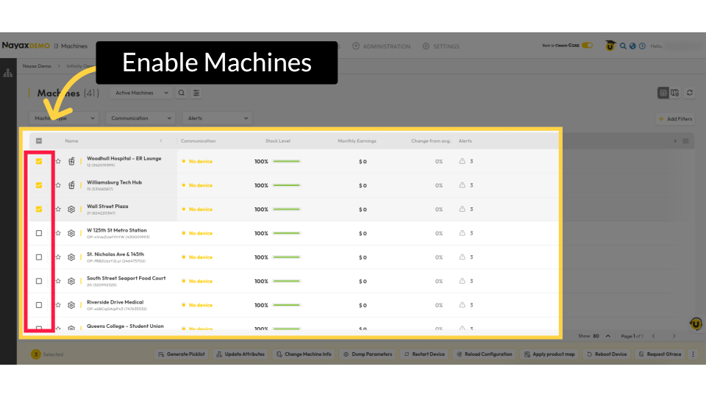
Task: Open the hierarchy tree icon in left sidebar
Action: [8, 74]
